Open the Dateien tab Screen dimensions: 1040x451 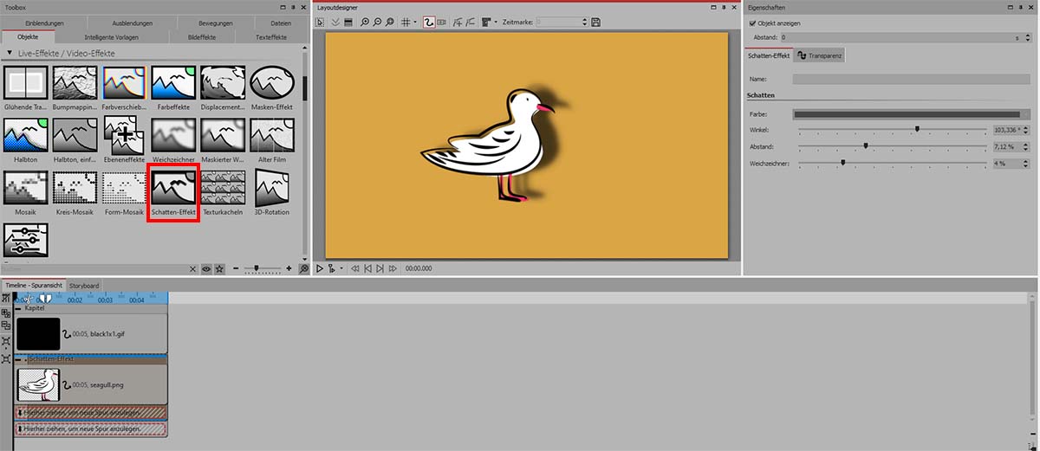(x=280, y=23)
